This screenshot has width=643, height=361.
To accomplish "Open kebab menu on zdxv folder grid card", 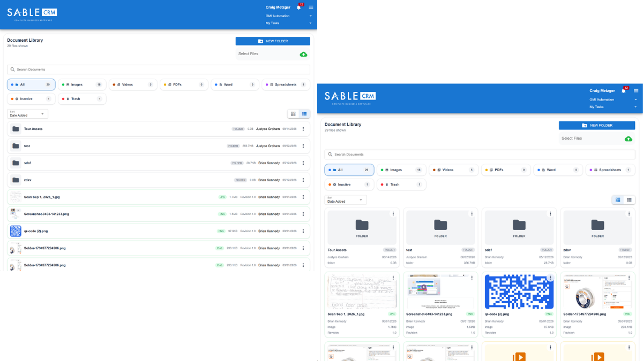I will click(x=629, y=213).
